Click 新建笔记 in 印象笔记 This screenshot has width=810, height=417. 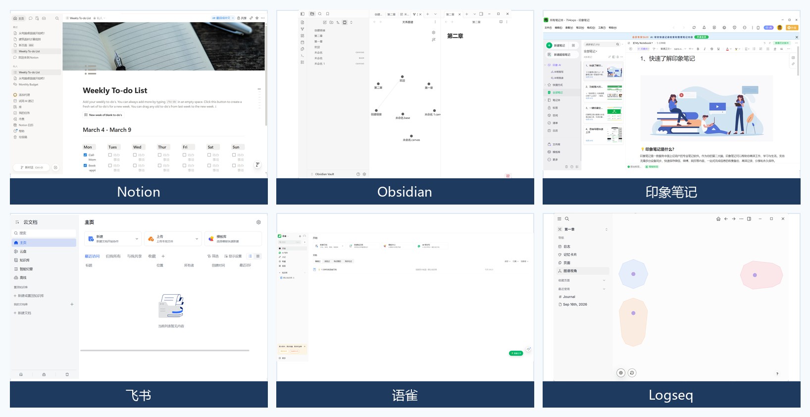557,45
